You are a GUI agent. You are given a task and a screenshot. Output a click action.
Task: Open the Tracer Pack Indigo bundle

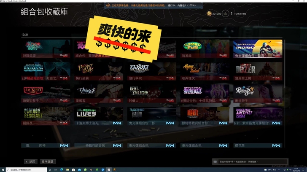pyautogui.click(x=258, y=49)
